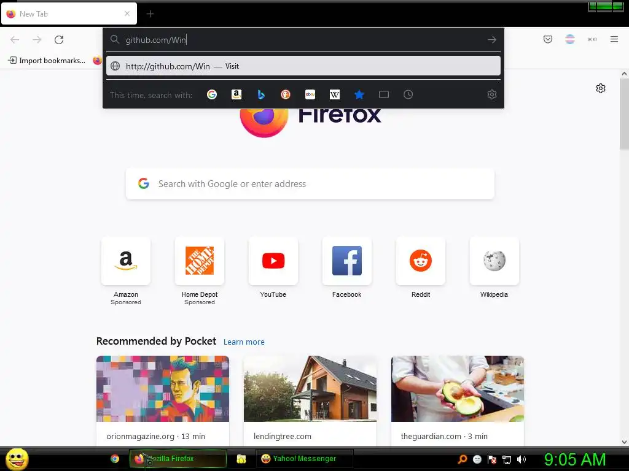Click Learn more link beside Pocket heading
Viewport: 629px width, 471px height.
(x=244, y=342)
